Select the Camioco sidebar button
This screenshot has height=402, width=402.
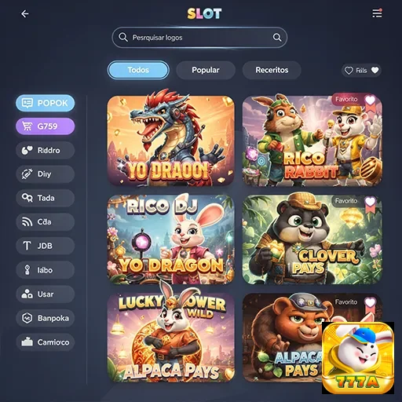coord(46,342)
